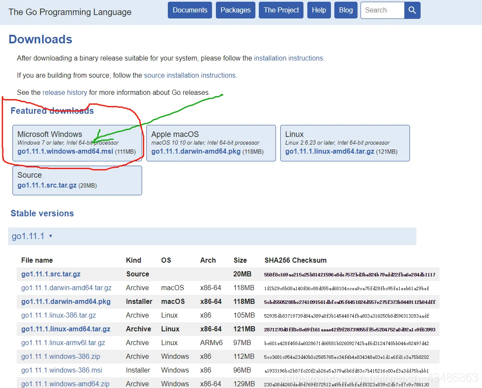Image resolution: width=482 pixels, height=388 pixels.
Task: Click the search magnifier icon button
Action: click(x=412, y=10)
